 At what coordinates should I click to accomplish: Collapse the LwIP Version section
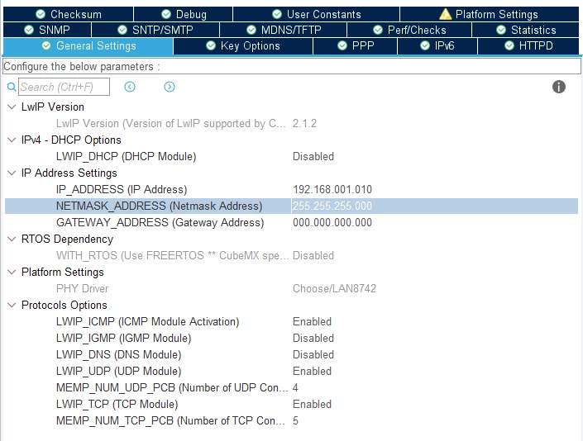pyautogui.click(x=12, y=107)
